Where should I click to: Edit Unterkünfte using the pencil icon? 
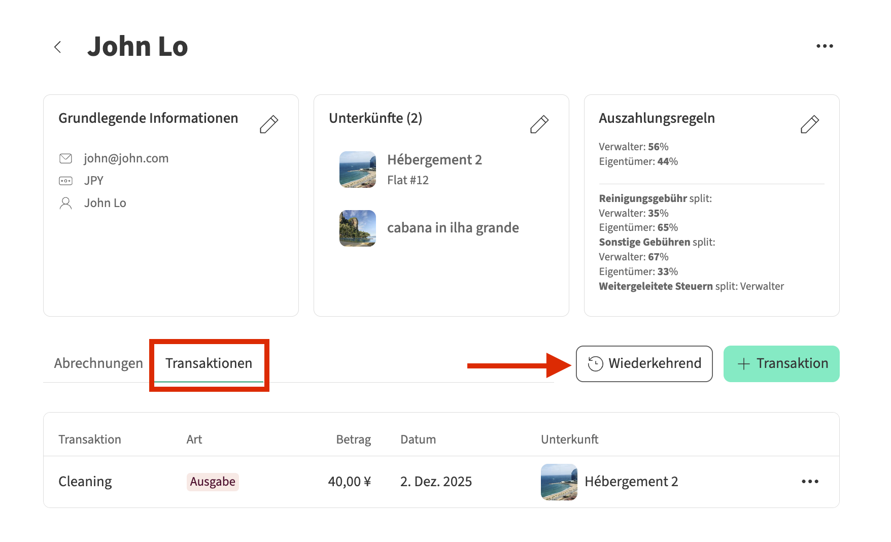pos(539,124)
